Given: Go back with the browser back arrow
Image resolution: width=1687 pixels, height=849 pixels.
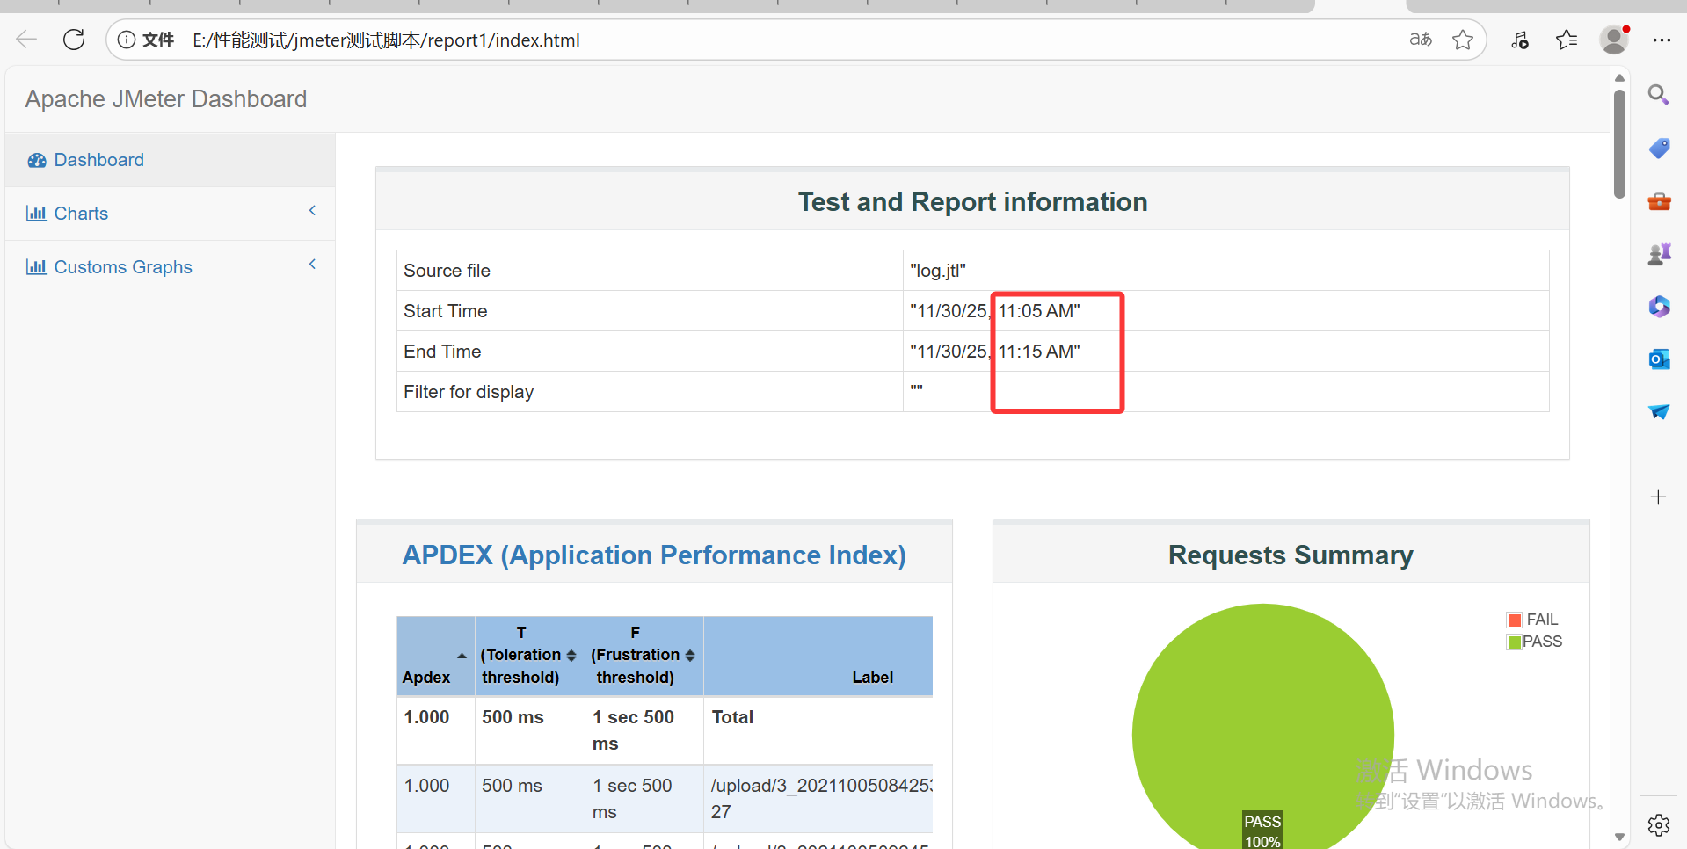Looking at the screenshot, I should [x=27, y=40].
